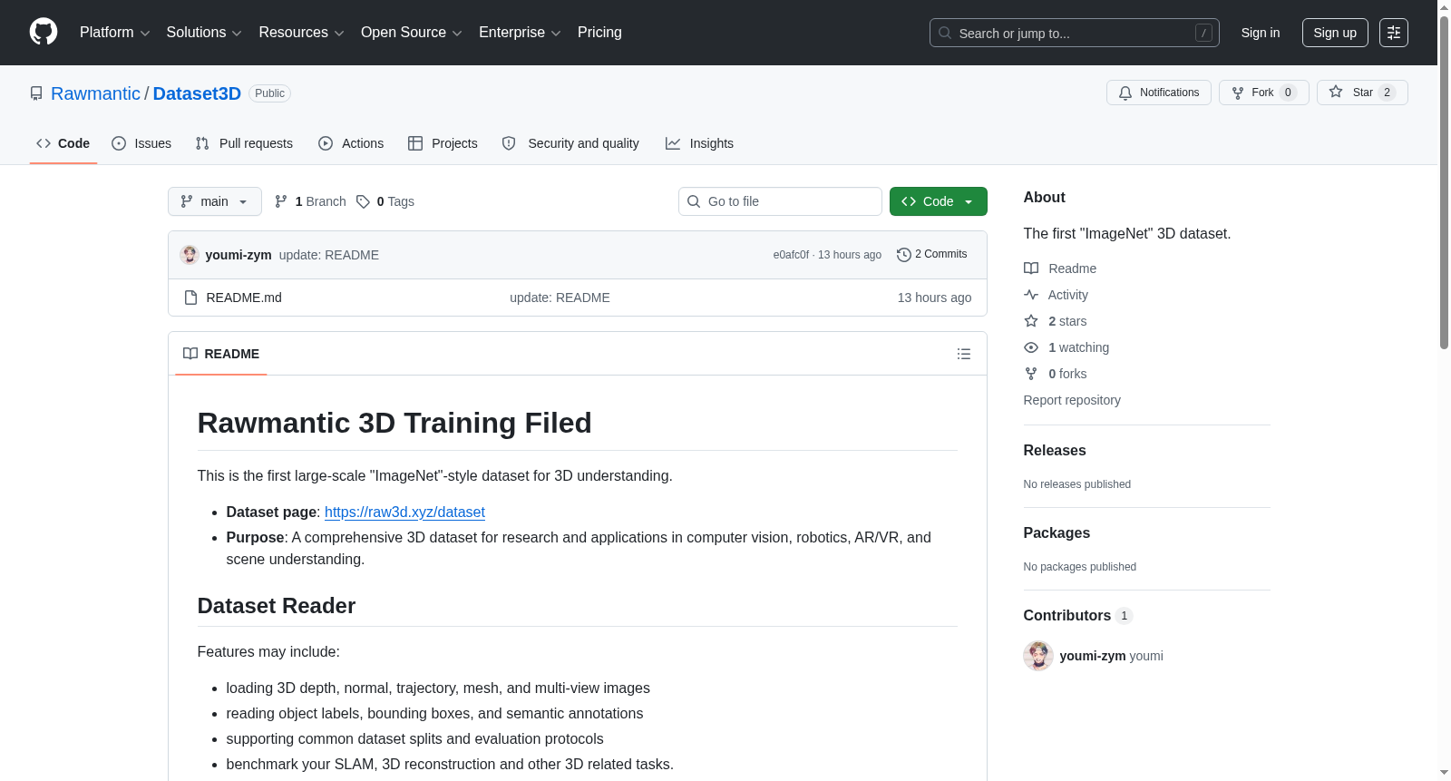Click the Go to file search icon
The width and height of the screenshot is (1451, 781).
(x=694, y=201)
